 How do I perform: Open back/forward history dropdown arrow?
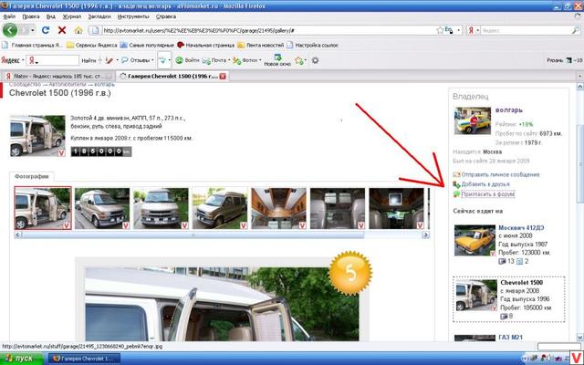(x=33, y=30)
